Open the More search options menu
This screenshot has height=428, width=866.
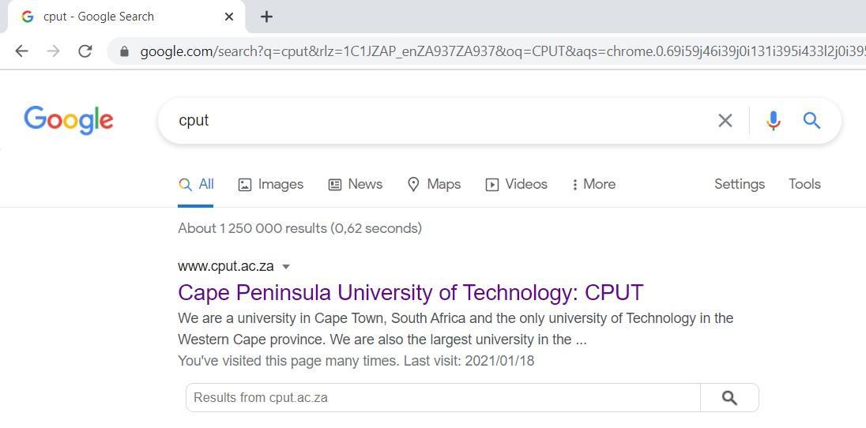pos(593,184)
